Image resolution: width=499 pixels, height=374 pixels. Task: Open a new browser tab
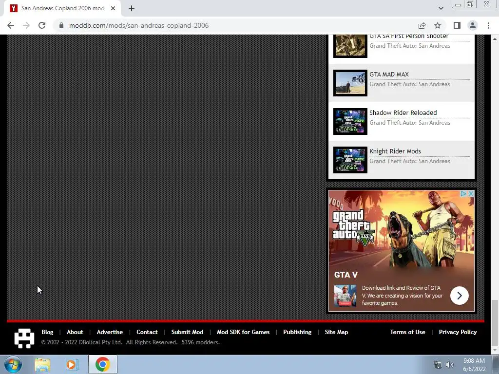click(132, 8)
